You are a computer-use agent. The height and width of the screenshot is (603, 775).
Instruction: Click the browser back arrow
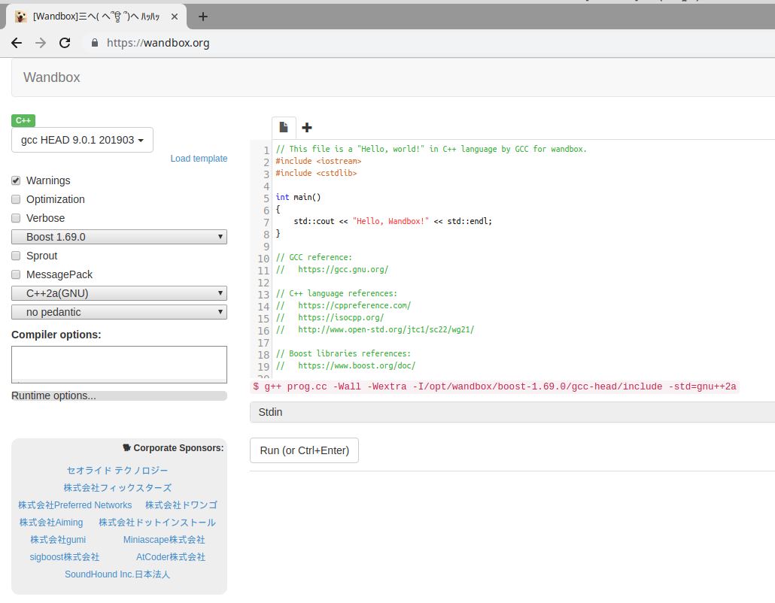click(x=17, y=43)
